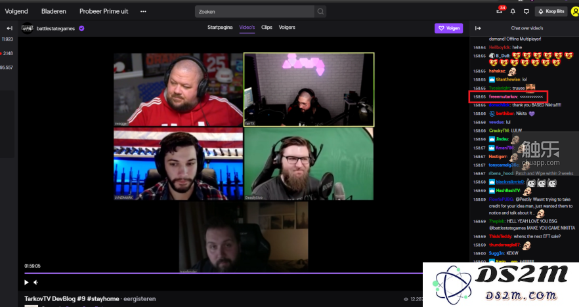The height and width of the screenshot is (307, 579).
Task: Click chat username HashBashTV
Action: tap(508, 191)
